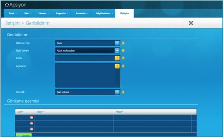The height and width of the screenshot is (137, 223).
Task: Click the required asterisk beside Bildirim Tipi
Action: pos(123,43)
